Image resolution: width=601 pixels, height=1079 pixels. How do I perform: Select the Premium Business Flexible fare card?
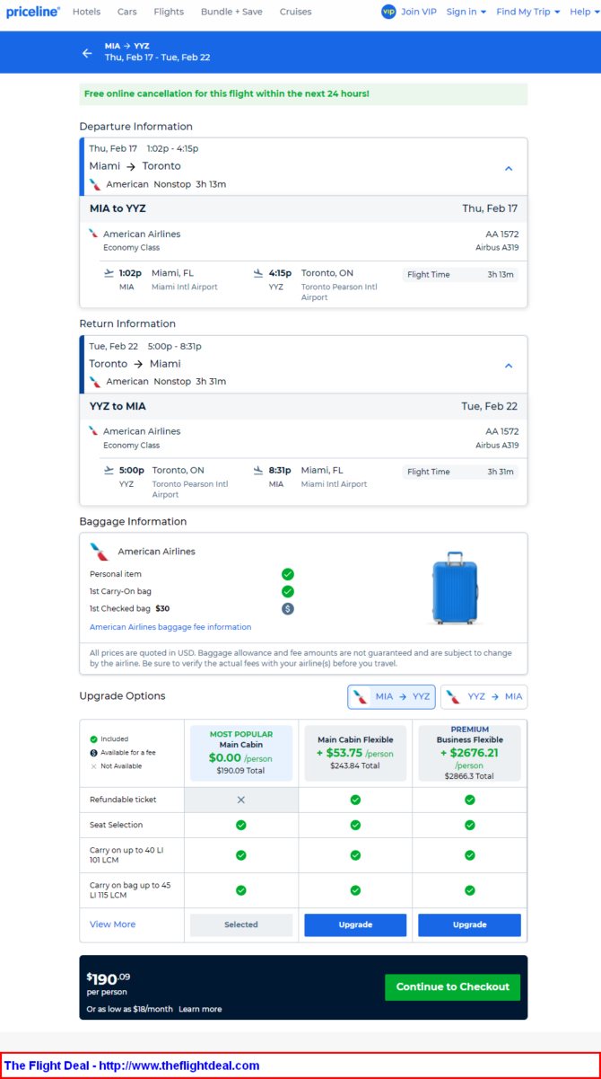click(x=469, y=753)
